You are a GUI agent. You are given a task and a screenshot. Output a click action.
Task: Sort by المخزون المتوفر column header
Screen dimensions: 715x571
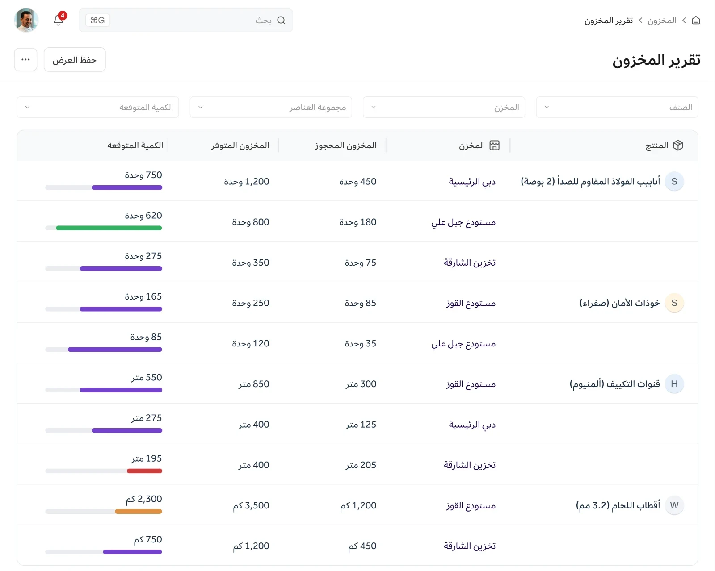pyautogui.click(x=240, y=146)
